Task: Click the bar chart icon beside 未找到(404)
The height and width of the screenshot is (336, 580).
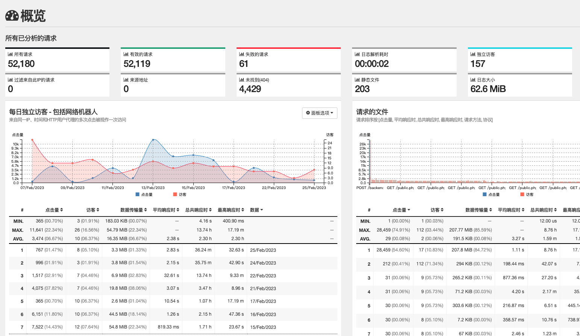Action: pyautogui.click(x=241, y=80)
